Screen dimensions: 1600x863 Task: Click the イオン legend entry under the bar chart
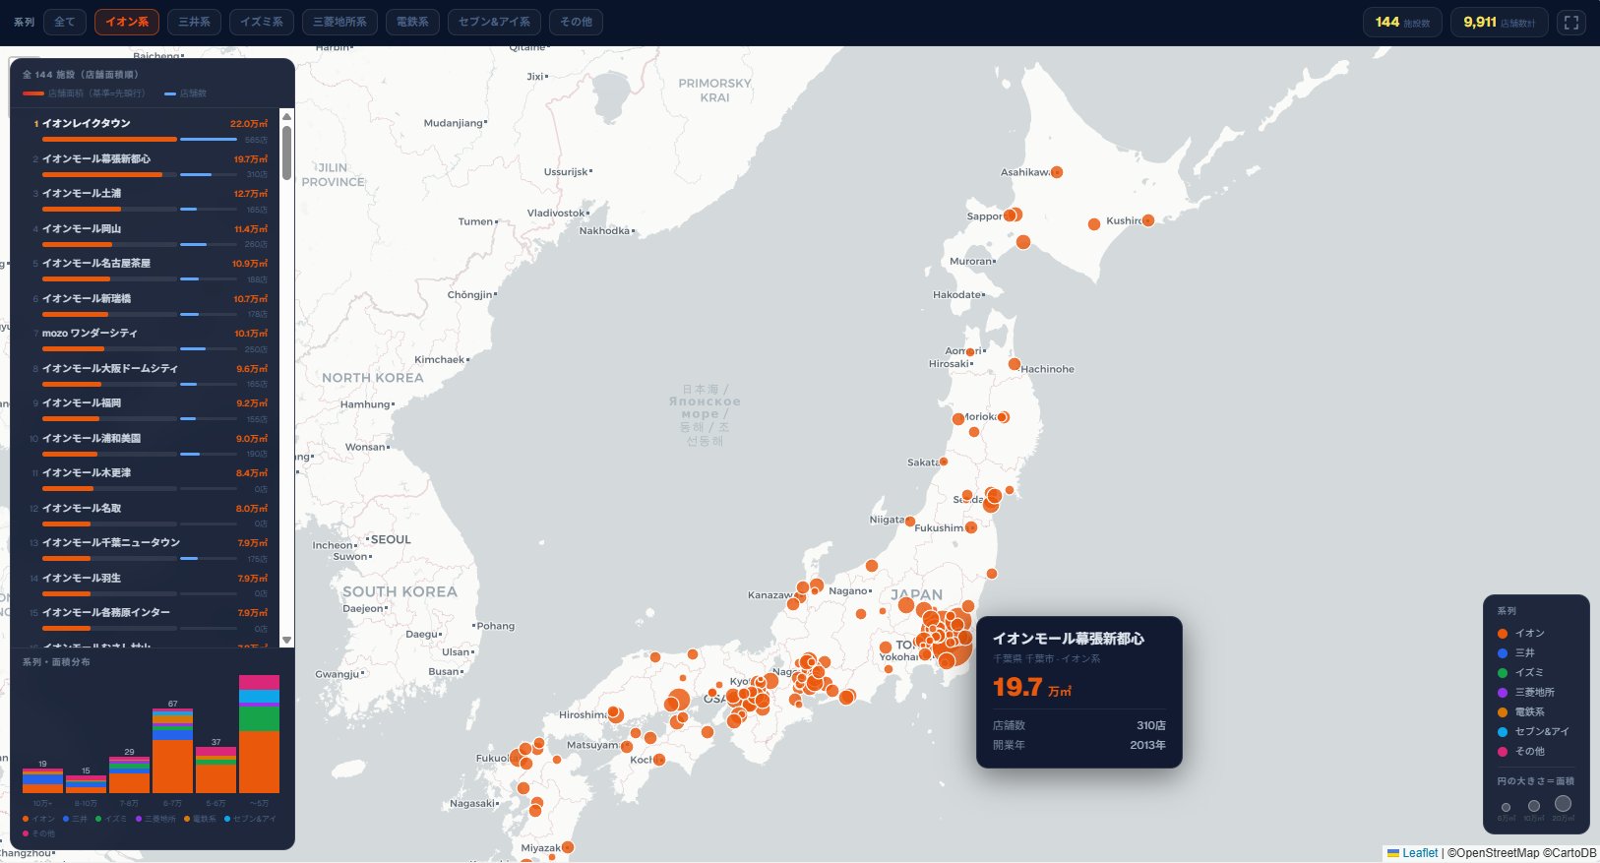(x=39, y=819)
